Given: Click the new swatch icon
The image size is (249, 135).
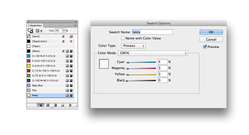Looking at the screenshot, I should coord(62,105).
